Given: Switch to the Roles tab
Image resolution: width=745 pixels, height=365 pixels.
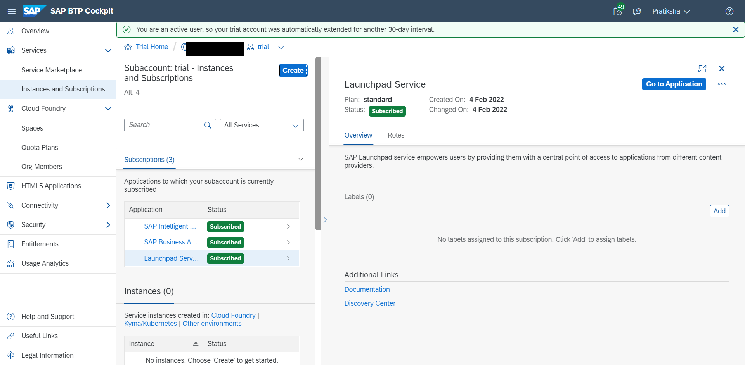Looking at the screenshot, I should (x=396, y=135).
